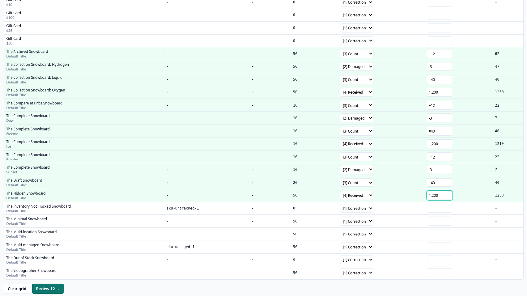
Task: Focus adjustment field for Gift Card $25
Action: [x=439, y=28]
